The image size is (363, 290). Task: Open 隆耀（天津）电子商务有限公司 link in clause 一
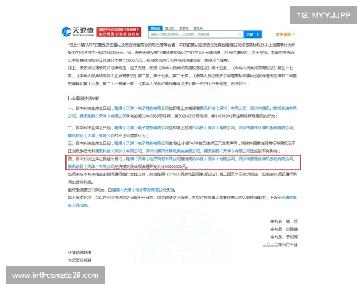[142, 108]
